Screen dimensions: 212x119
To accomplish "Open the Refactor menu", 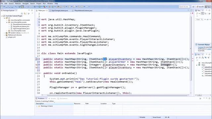I will click(18, 4).
